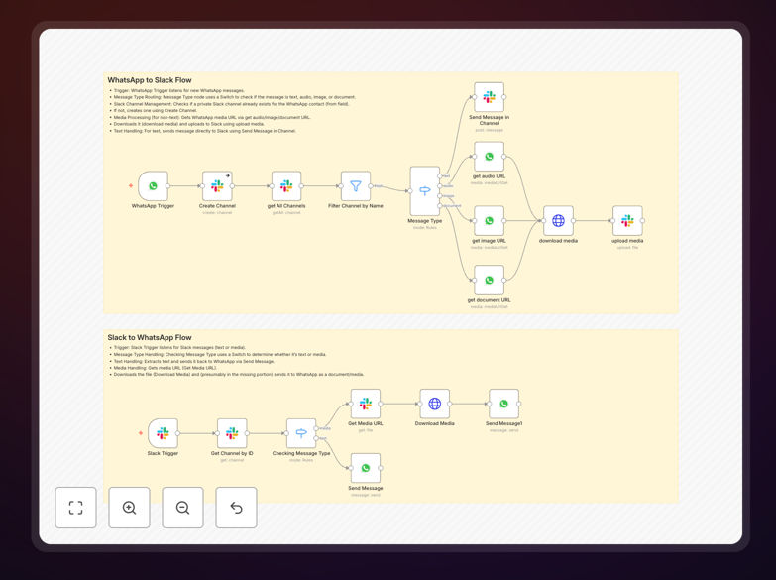Open the Get Media URL node
The height and width of the screenshot is (580, 776).
pyautogui.click(x=366, y=404)
